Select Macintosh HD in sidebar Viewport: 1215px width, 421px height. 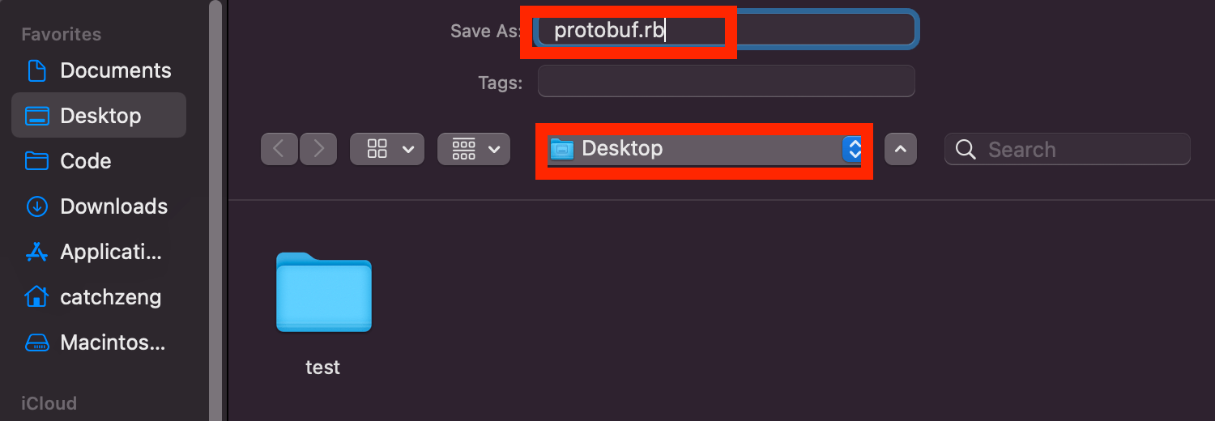point(99,342)
